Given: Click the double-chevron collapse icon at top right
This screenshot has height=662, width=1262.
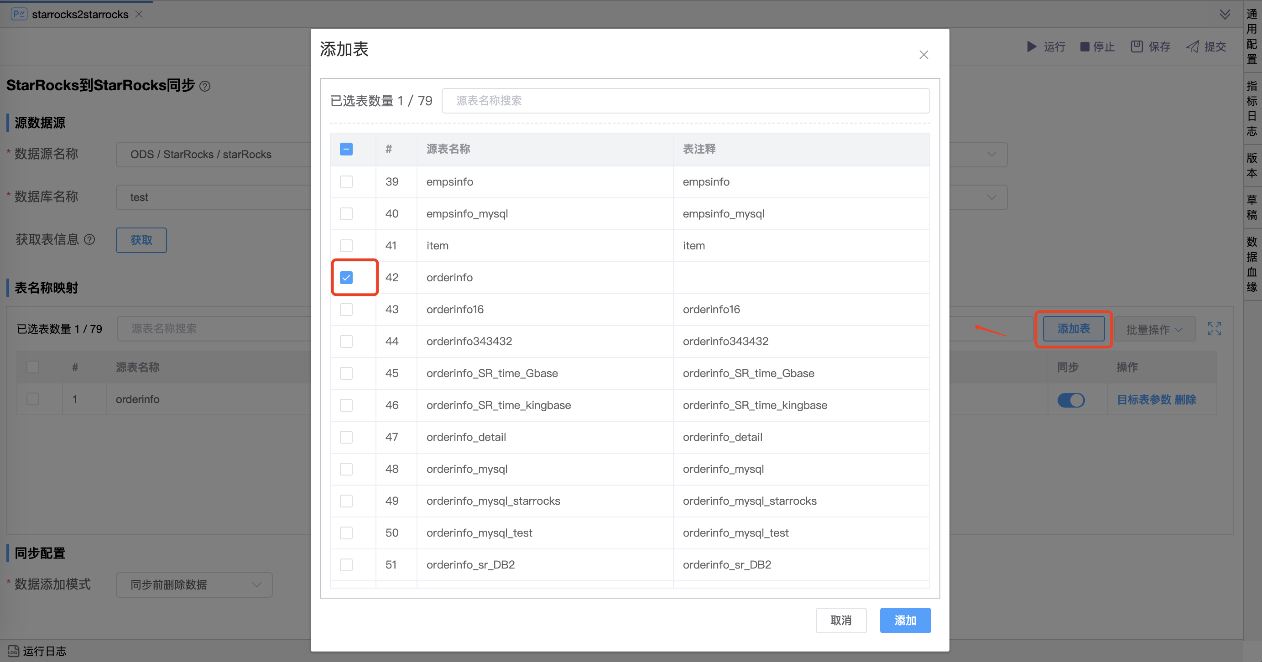Looking at the screenshot, I should [1225, 14].
